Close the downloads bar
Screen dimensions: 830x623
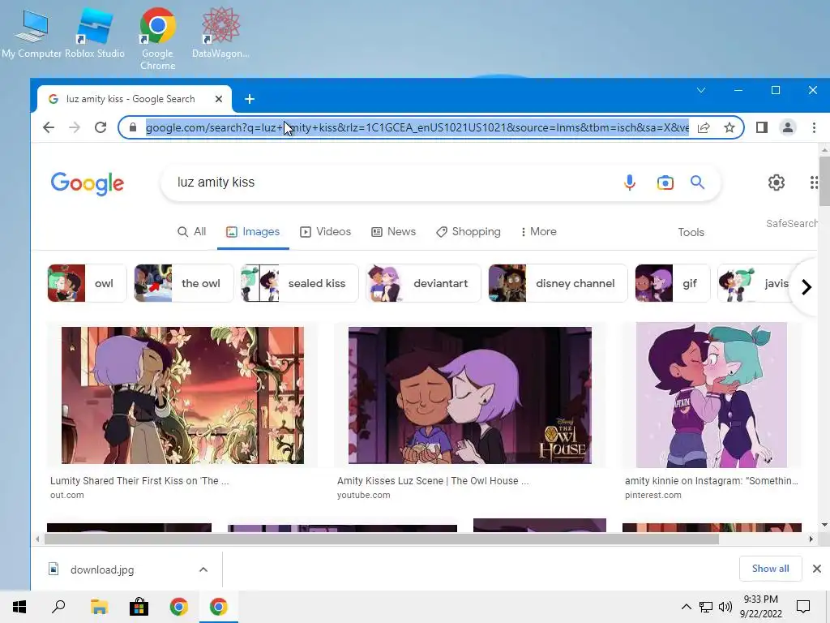point(817,569)
